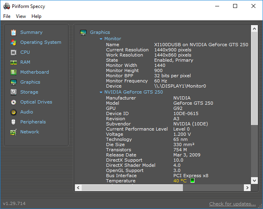This screenshot has width=263, height=209.
Task: Click the PCI Express x8 value
Action: point(191,176)
